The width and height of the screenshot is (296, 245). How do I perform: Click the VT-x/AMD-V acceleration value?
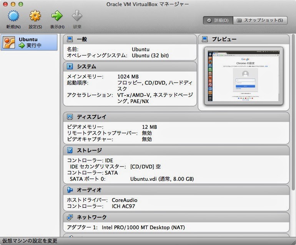155,98
